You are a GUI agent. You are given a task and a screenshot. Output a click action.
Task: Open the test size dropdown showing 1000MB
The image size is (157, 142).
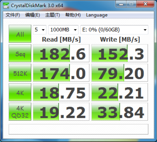[x=63, y=30]
